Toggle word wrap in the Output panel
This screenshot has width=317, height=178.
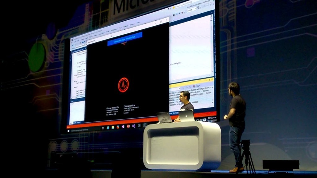[x=198, y=86]
